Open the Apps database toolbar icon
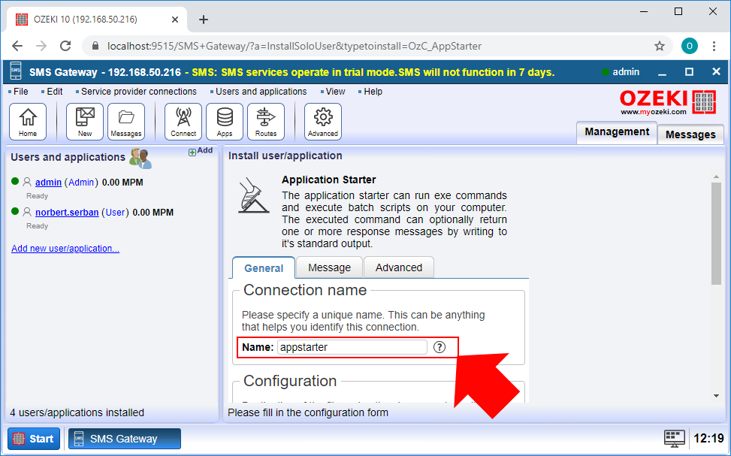731x456 pixels. (225, 122)
